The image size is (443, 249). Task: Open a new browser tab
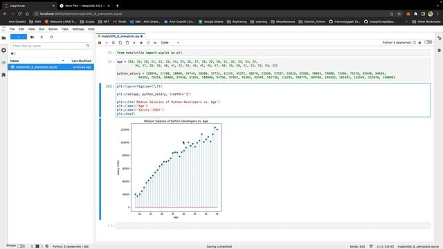(117, 6)
